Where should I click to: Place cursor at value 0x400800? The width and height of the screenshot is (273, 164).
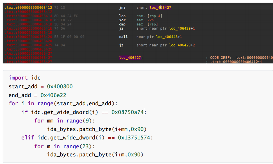click(x=60, y=87)
